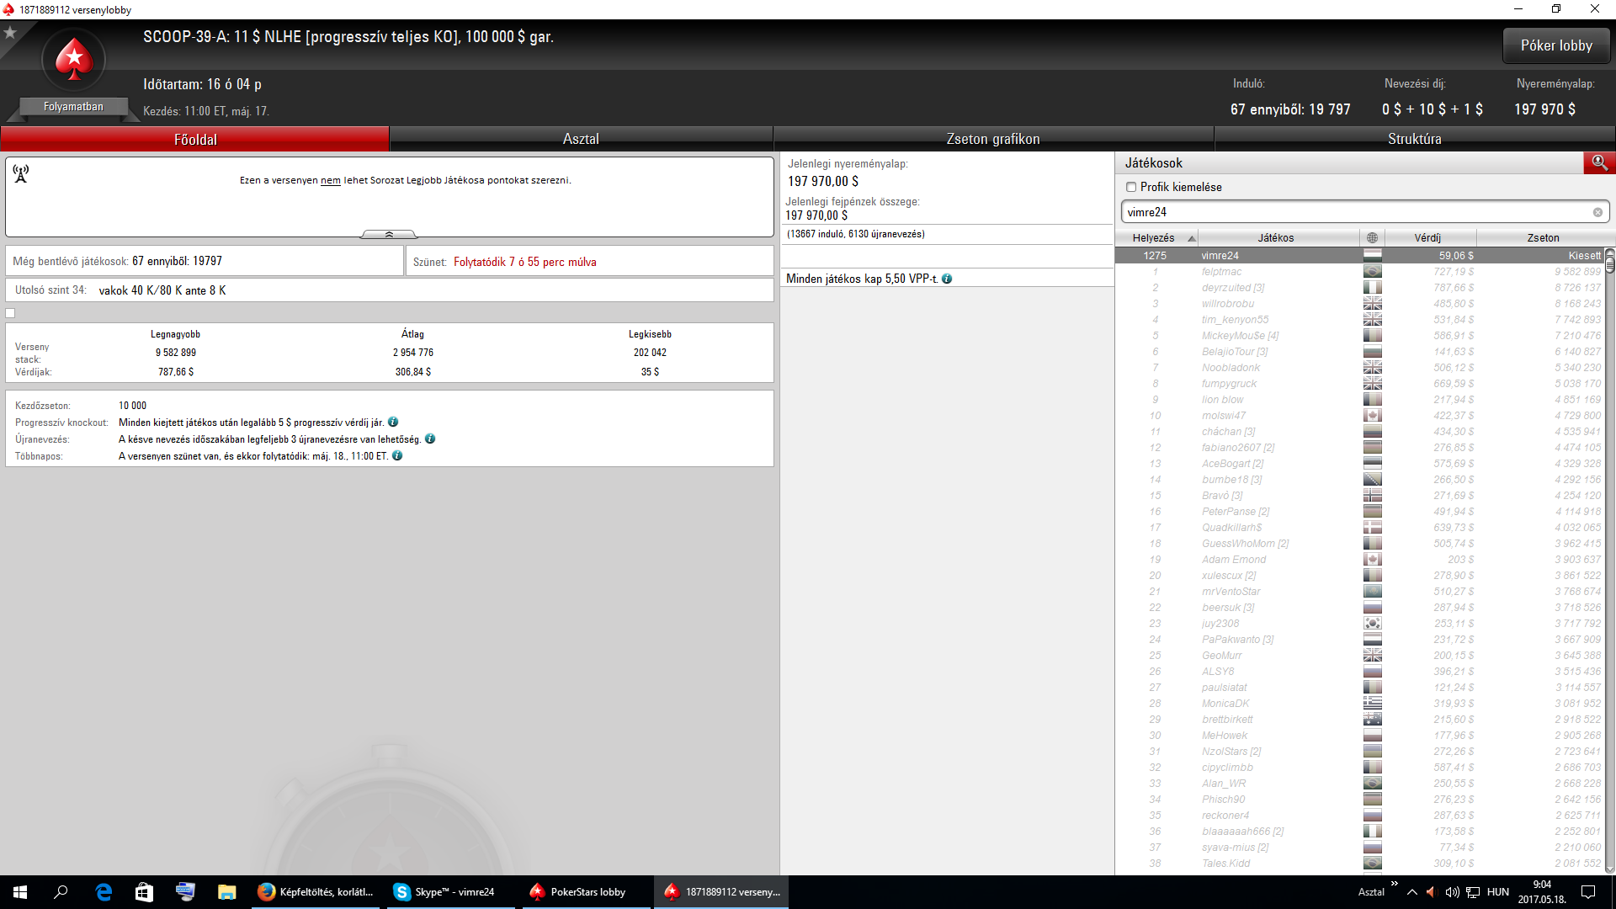Open Windows Start menu

20,892
